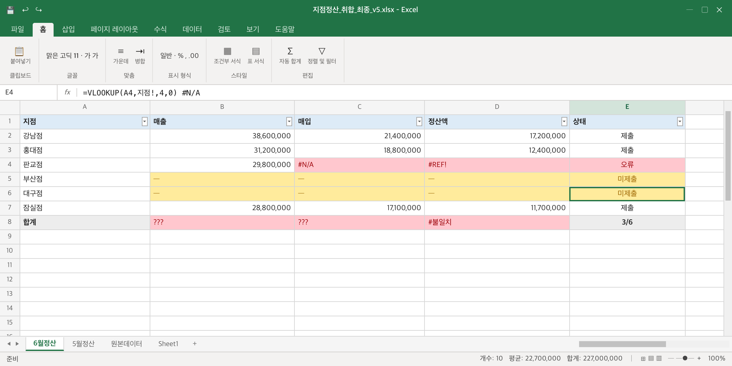Open the 수식 ribbon tab
Screen dimensions: 732x366
(x=160, y=29)
